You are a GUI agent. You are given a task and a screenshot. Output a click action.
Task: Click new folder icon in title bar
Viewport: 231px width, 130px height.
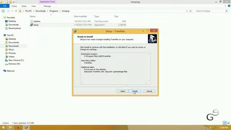tap(10, 2)
